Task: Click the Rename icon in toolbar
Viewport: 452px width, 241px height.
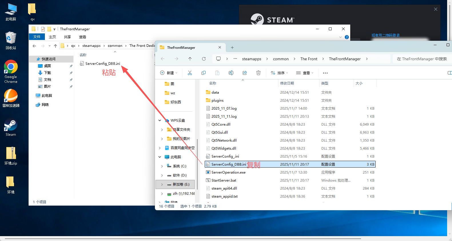Action: tap(231, 73)
